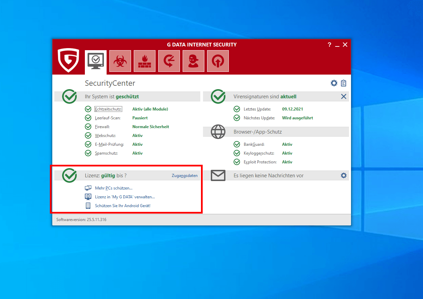Open help with the question mark
Image resolution: width=423 pixels, height=299 pixels.
pos(329,45)
